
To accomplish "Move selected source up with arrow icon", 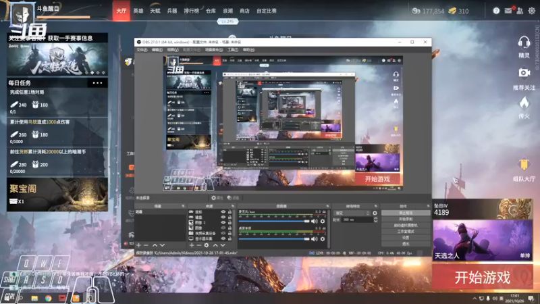I will (x=215, y=245).
